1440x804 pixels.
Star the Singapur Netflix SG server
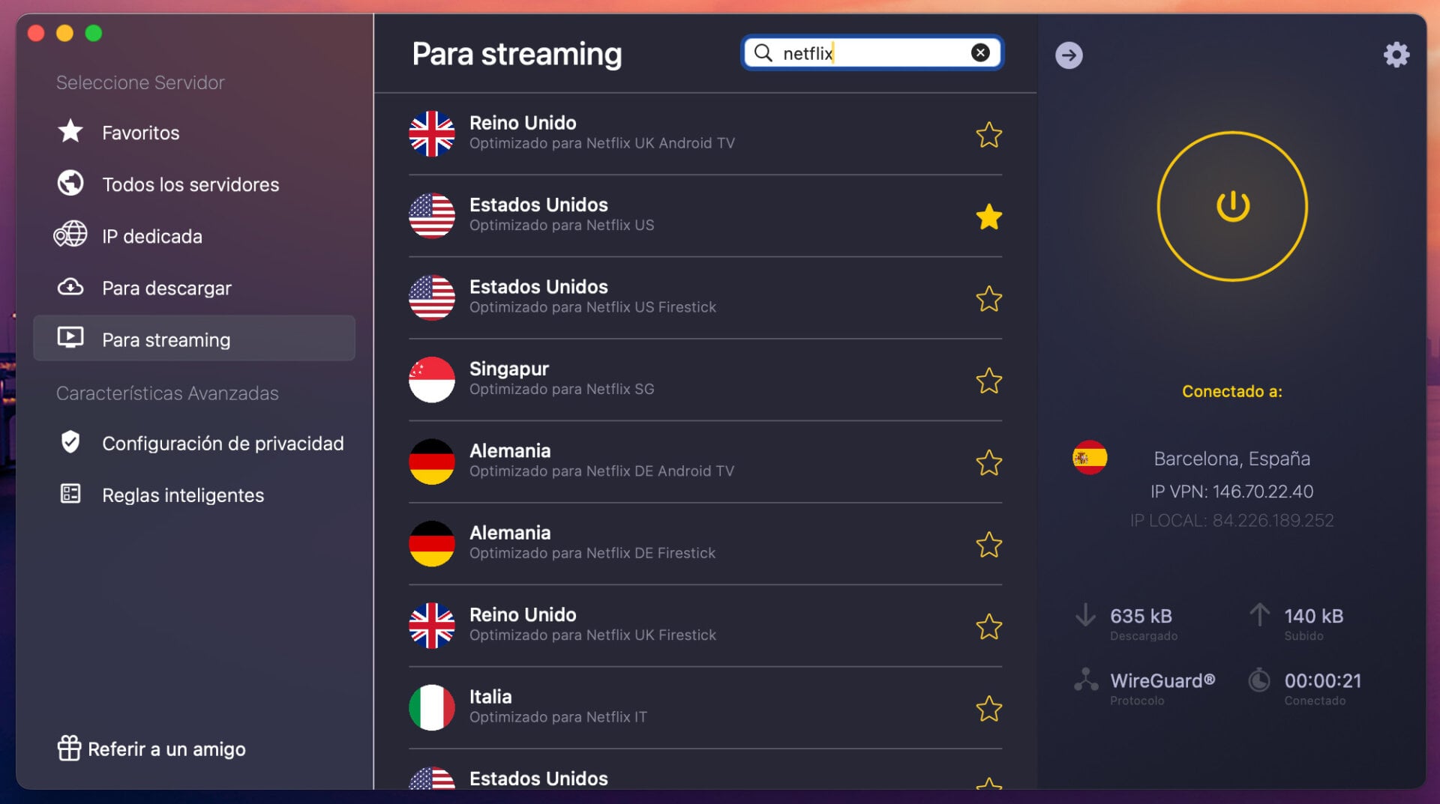point(989,381)
